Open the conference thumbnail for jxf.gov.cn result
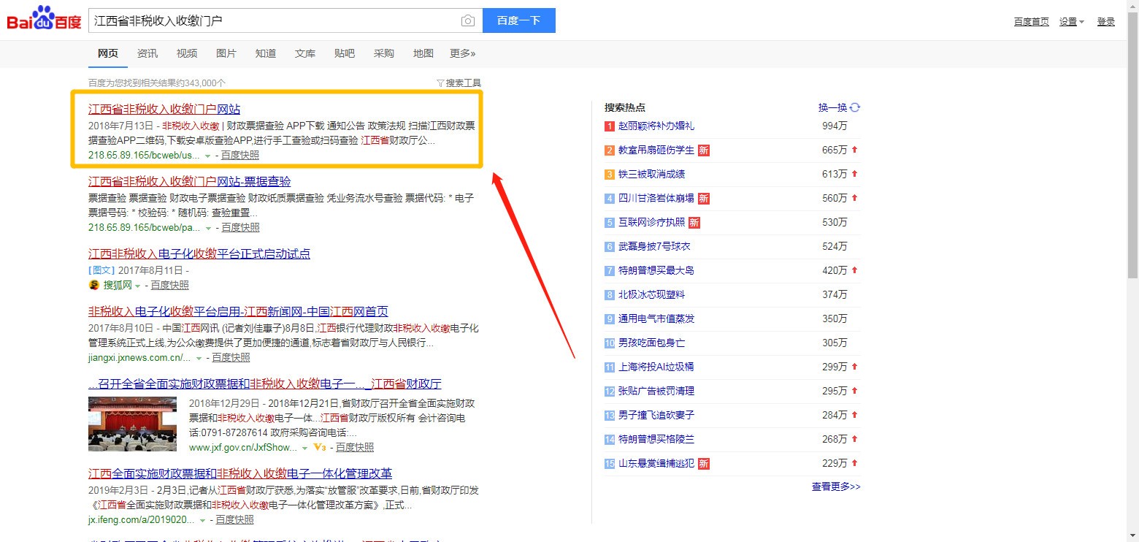1139x542 pixels. pos(132,424)
